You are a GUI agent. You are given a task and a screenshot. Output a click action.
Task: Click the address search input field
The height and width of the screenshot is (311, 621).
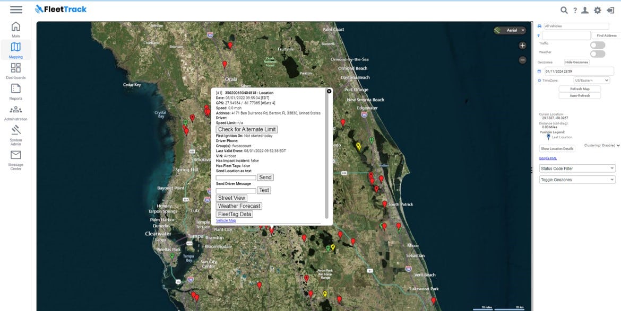coord(566,35)
